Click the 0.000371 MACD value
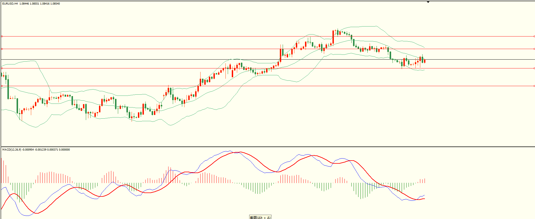The width and height of the screenshot is (535, 219). [x=52, y=150]
